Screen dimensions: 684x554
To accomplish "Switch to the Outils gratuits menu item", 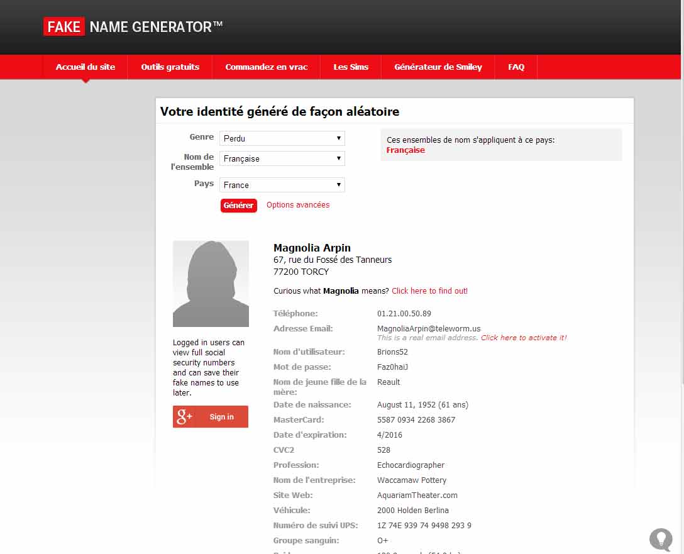I will pyautogui.click(x=170, y=67).
